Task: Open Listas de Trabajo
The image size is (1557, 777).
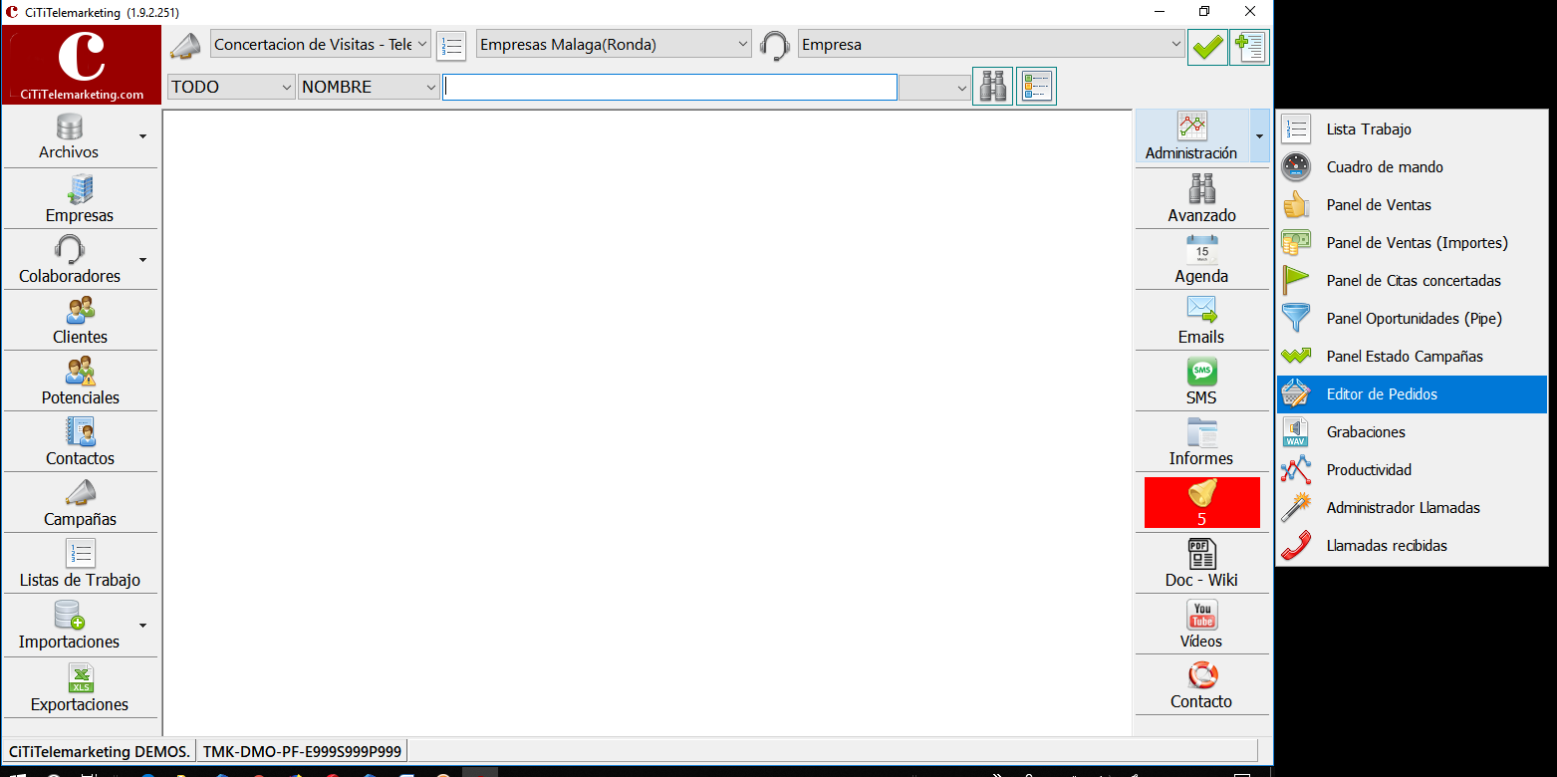Action: [80, 563]
